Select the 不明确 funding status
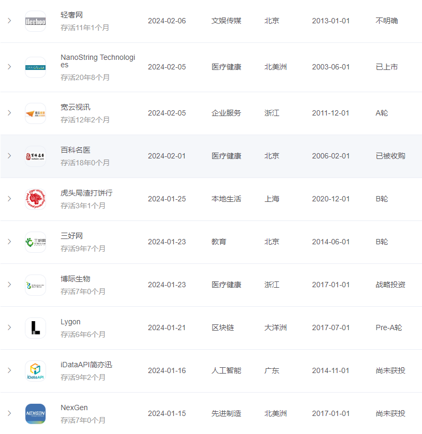The image size is (422, 434). pyautogui.click(x=387, y=21)
